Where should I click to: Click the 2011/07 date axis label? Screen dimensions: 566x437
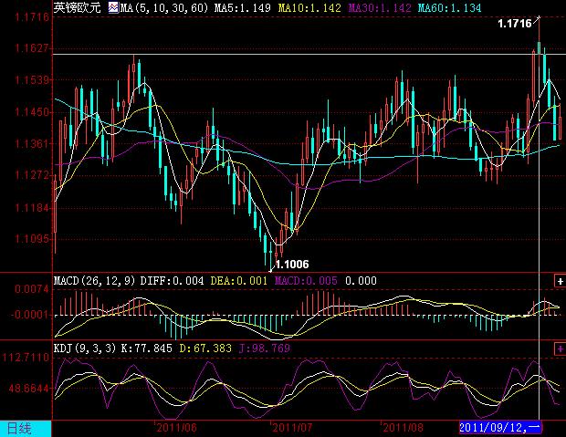pos(292,428)
